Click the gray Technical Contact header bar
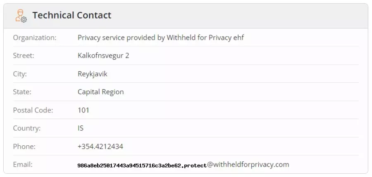Screen dimensions: 372x177 (186, 16)
